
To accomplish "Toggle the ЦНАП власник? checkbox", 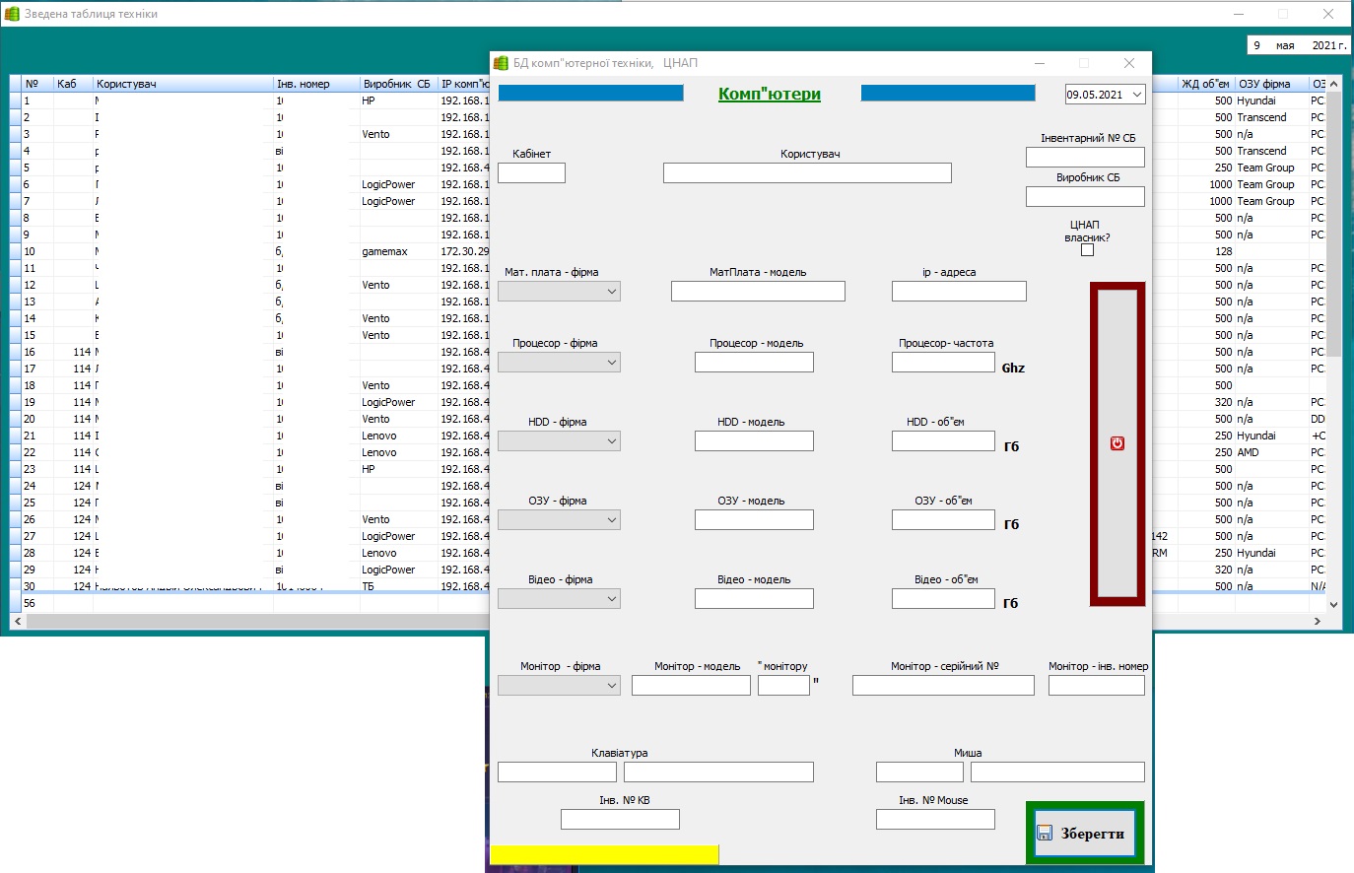I will click(x=1087, y=250).
